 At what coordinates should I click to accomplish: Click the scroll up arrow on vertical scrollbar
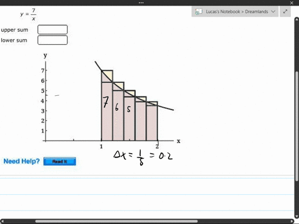tap(297, 19)
